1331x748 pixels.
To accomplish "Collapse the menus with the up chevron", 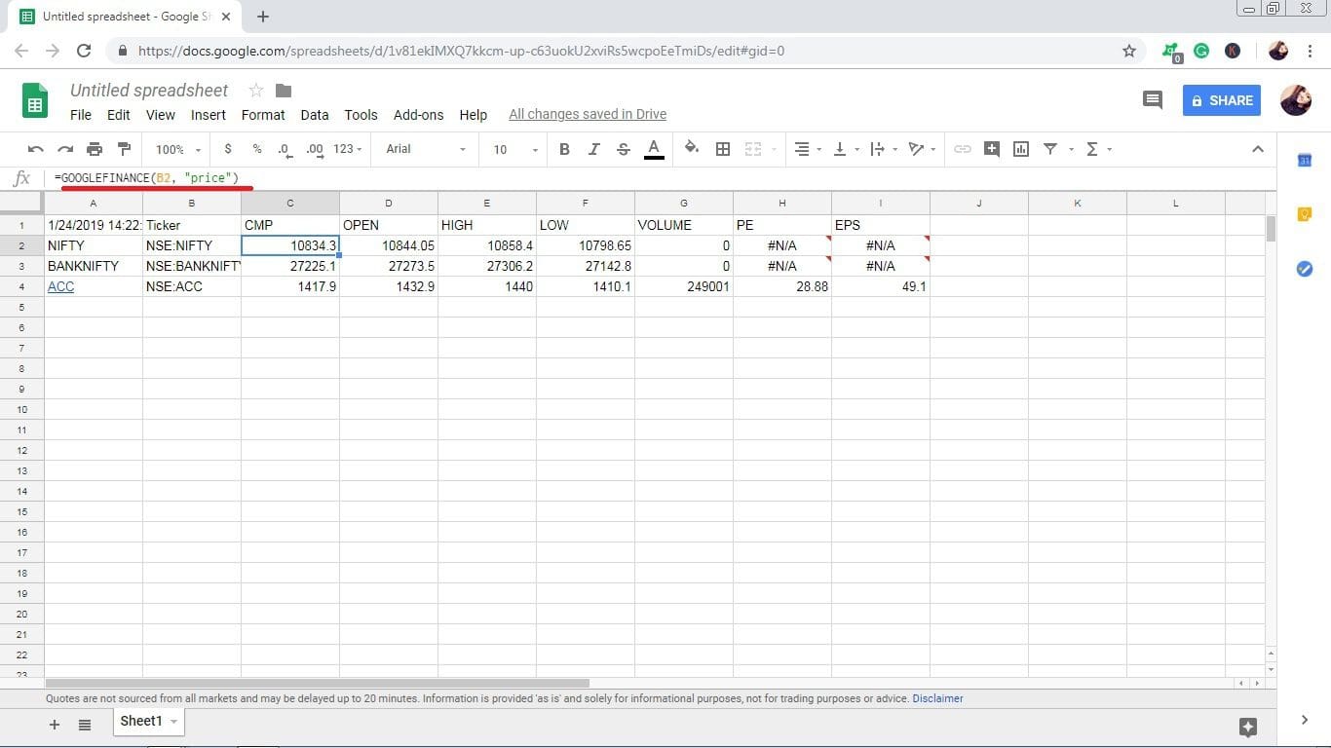I will pyautogui.click(x=1258, y=149).
